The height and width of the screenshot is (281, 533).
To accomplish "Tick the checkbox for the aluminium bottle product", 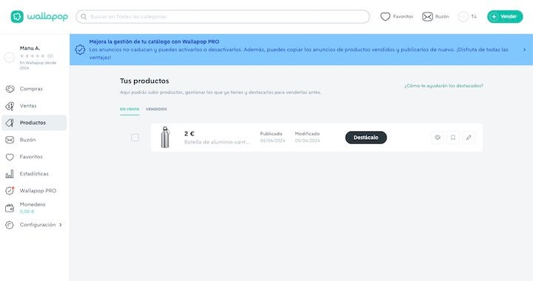I will click(x=135, y=138).
